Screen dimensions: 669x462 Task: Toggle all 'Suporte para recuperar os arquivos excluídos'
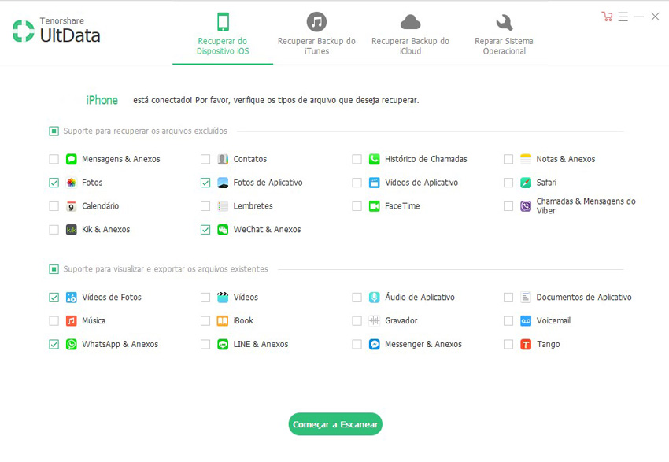54,131
